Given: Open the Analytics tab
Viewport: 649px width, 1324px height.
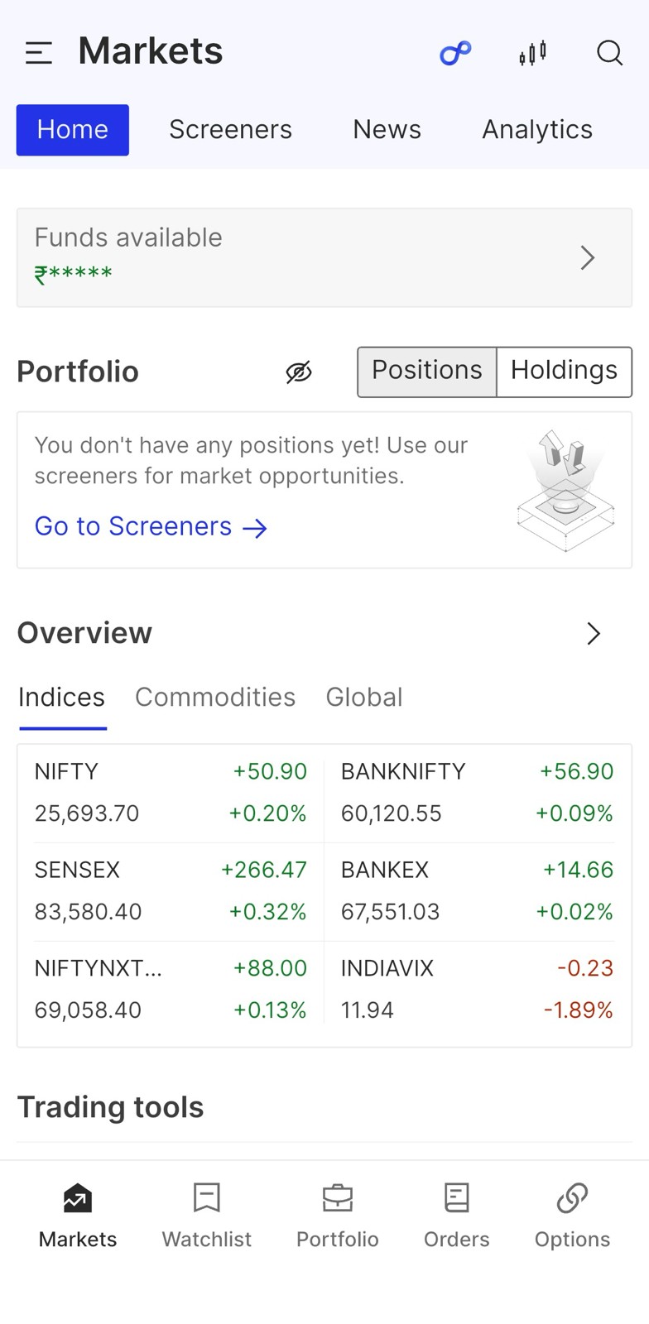Looking at the screenshot, I should 536,130.
